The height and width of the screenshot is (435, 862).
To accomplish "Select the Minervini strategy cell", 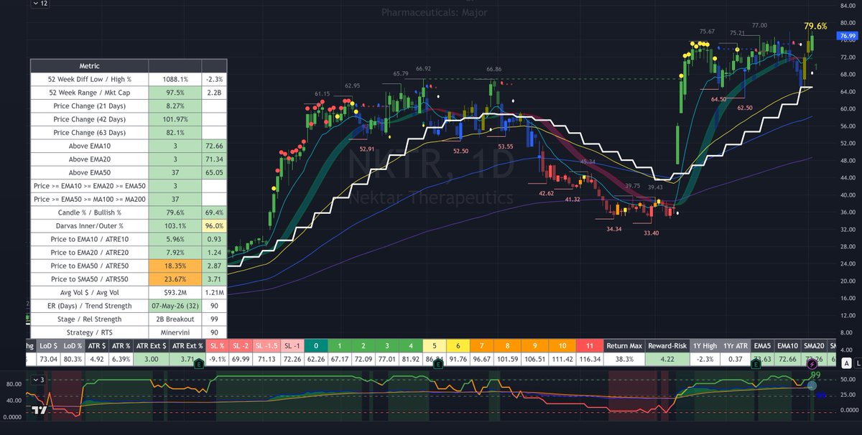I will coord(175,332).
